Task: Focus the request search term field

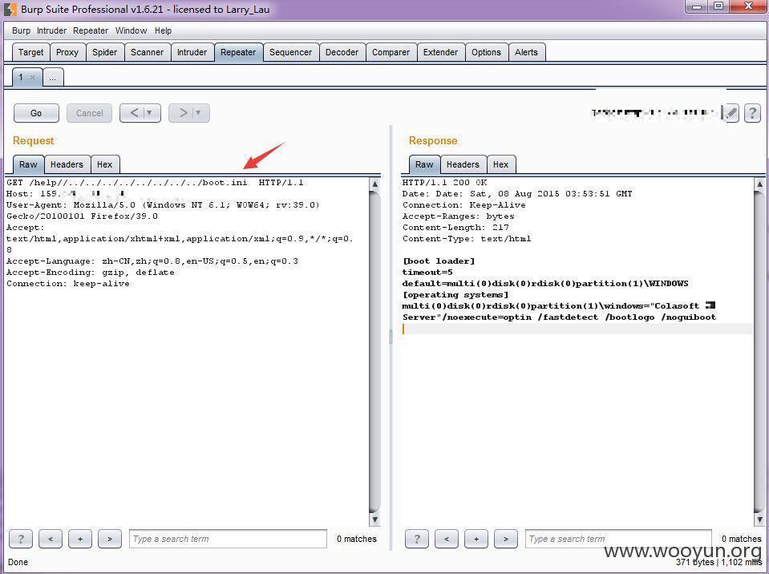Action: tap(228, 539)
